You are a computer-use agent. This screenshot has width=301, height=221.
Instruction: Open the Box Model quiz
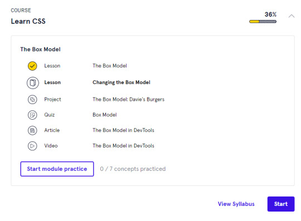pos(105,115)
